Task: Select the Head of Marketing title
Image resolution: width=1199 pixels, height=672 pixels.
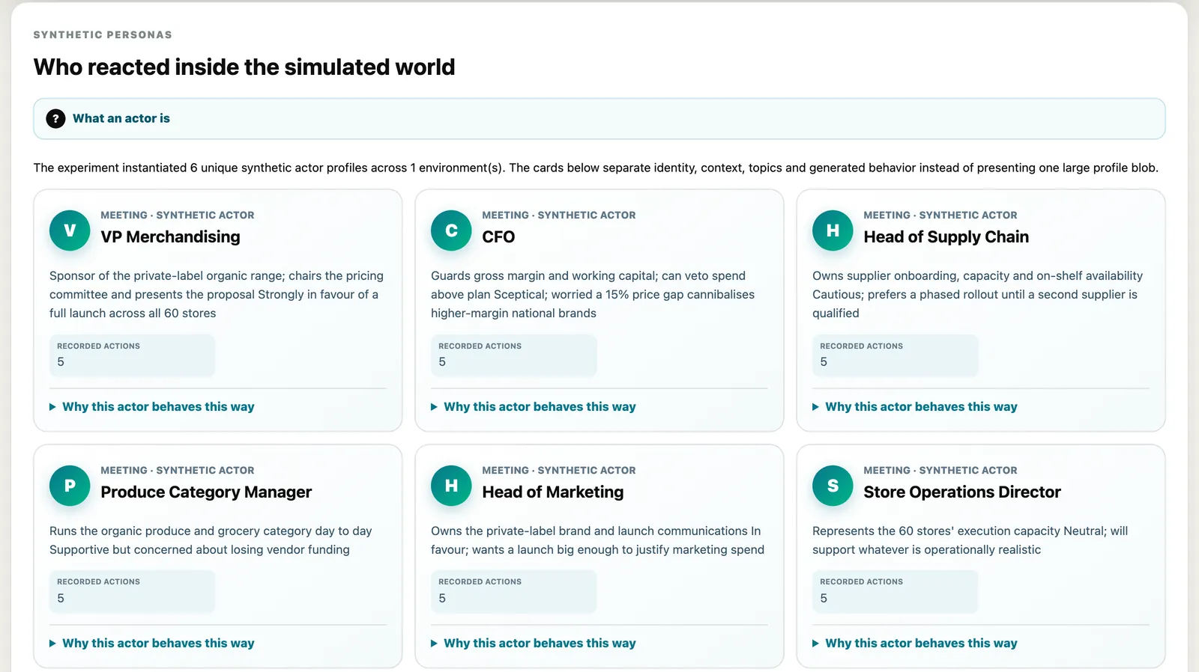Action: click(553, 492)
